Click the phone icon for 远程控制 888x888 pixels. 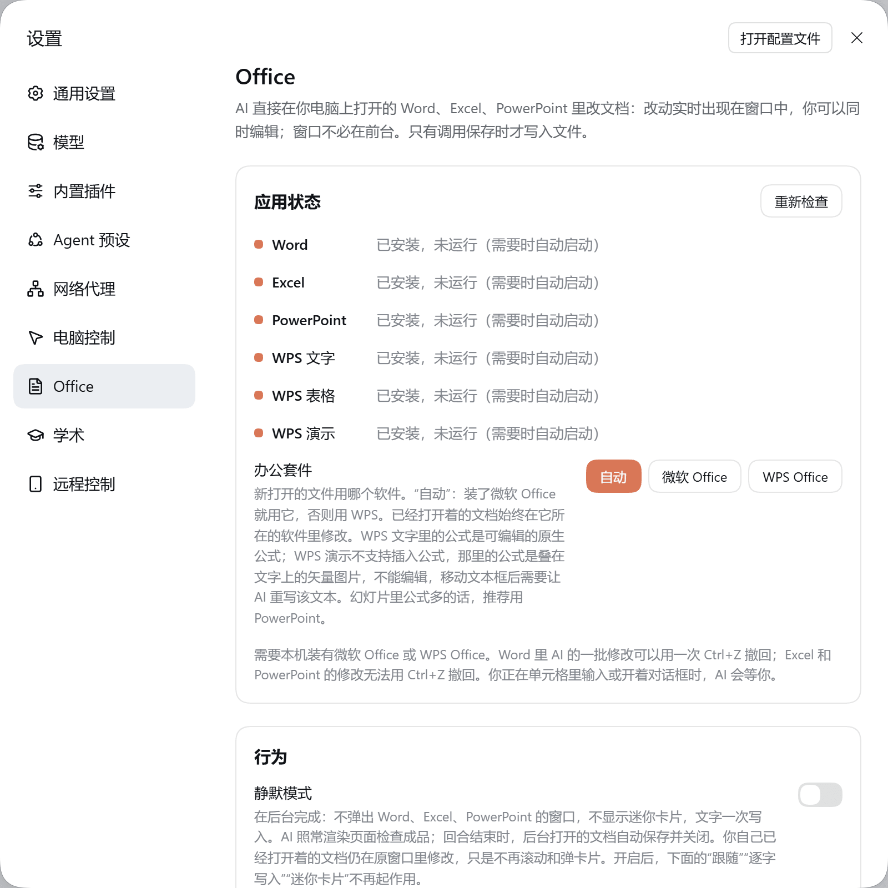point(36,484)
